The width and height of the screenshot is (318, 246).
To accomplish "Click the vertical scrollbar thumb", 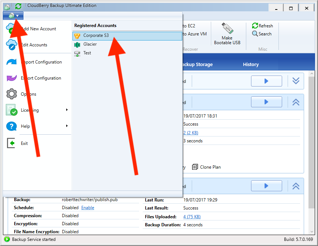I will 312,142.
